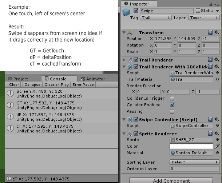The height and width of the screenshot is (183, 222).
Task: Toggle the Static checkbox
Action: click(198, 11)
